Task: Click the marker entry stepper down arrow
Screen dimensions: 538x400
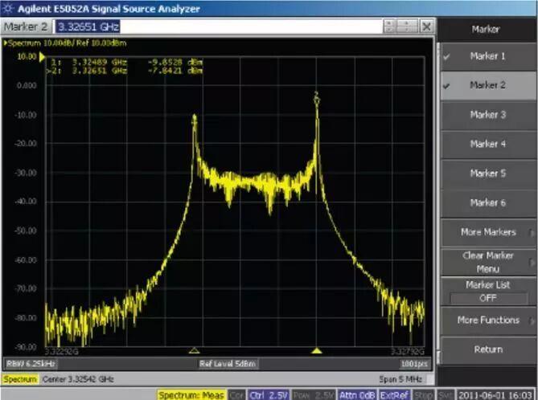Action: [388, 30]
